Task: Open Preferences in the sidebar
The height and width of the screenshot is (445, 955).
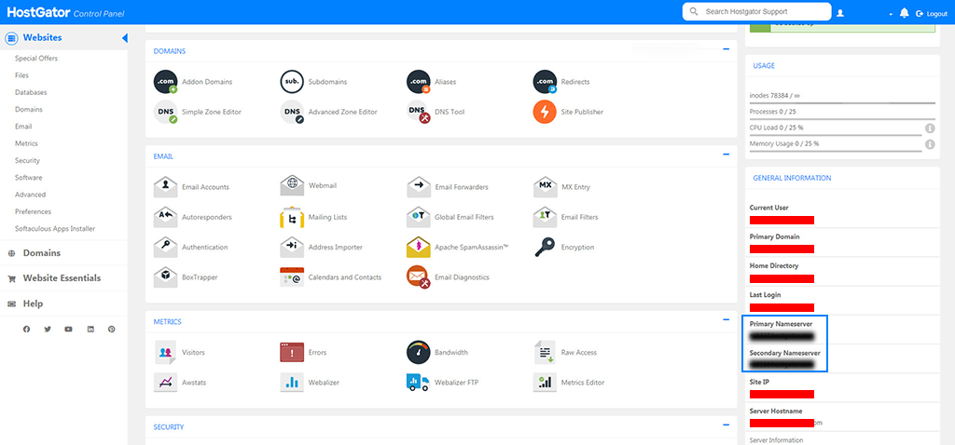Action: tap(34, 211)
